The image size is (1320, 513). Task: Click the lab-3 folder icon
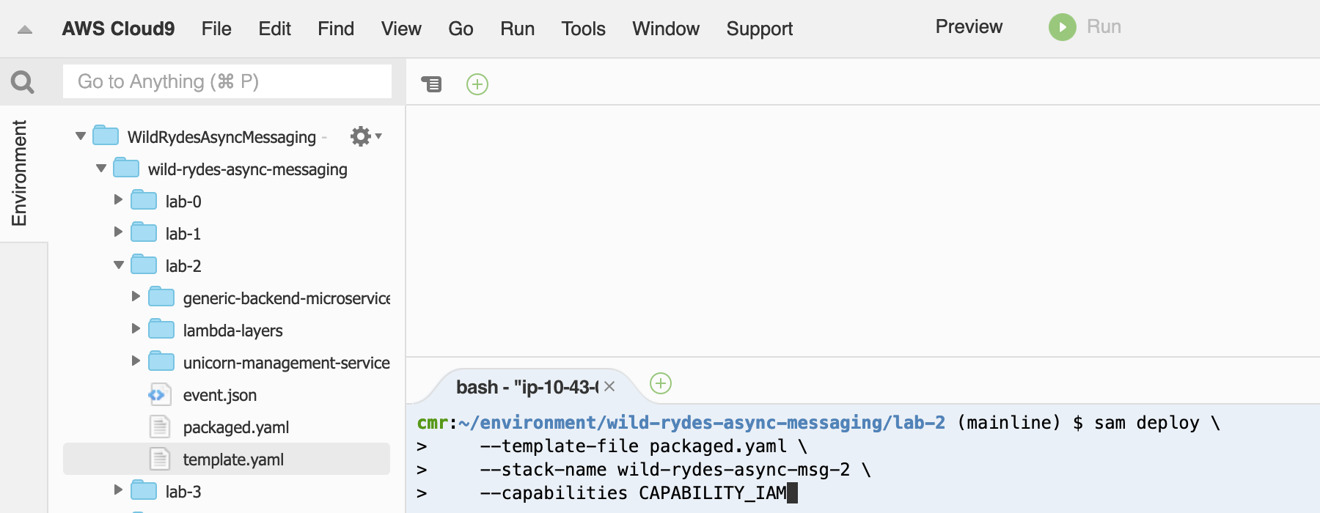tap(144, 490)
